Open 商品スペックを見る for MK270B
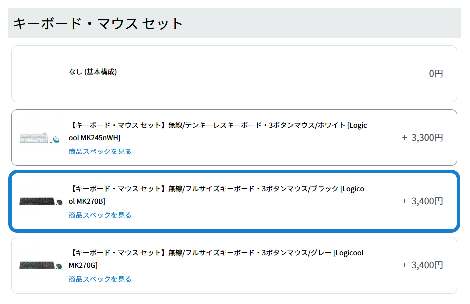The width and height of the screenshot is (470, 304). [100, 215]
